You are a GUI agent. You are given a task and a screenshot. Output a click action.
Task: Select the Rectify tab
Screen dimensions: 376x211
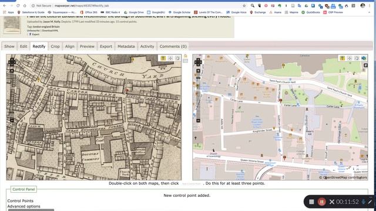(39, 46)
